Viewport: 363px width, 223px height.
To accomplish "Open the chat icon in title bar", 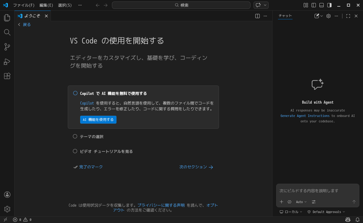I will click(258, 5).
